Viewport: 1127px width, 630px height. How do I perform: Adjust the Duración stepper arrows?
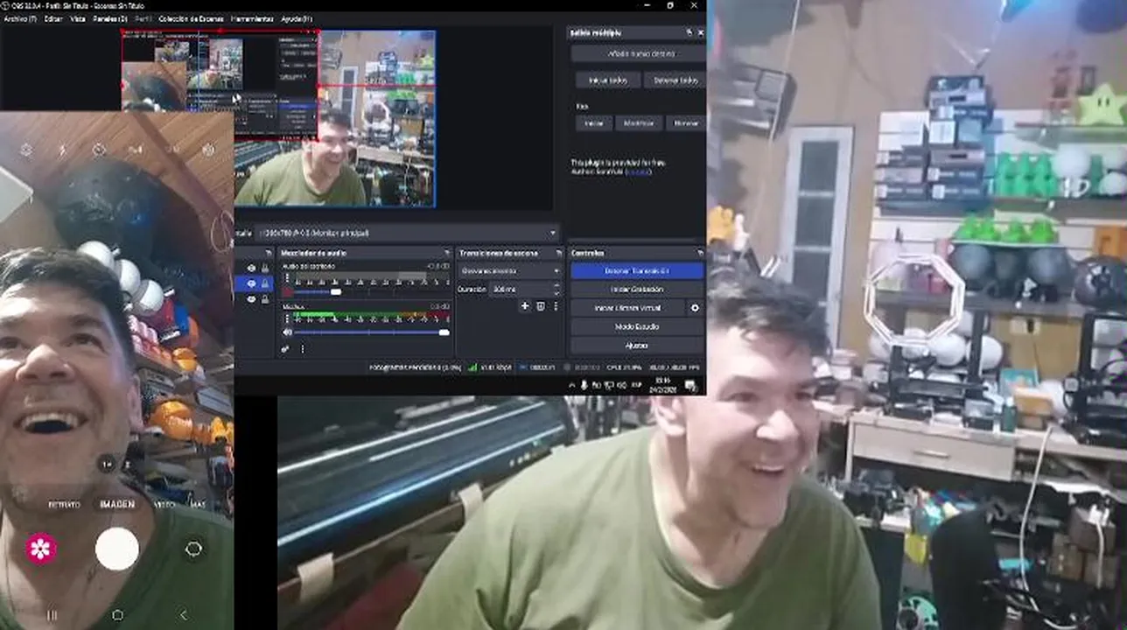click(x=556, y=289)
